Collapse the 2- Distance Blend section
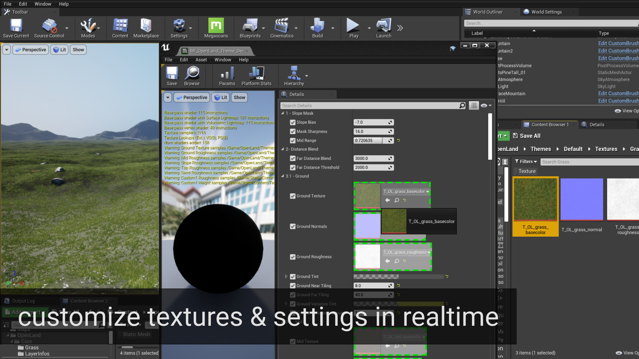The height and width of the screenshot is (359, 639). [x=283, y=149]
